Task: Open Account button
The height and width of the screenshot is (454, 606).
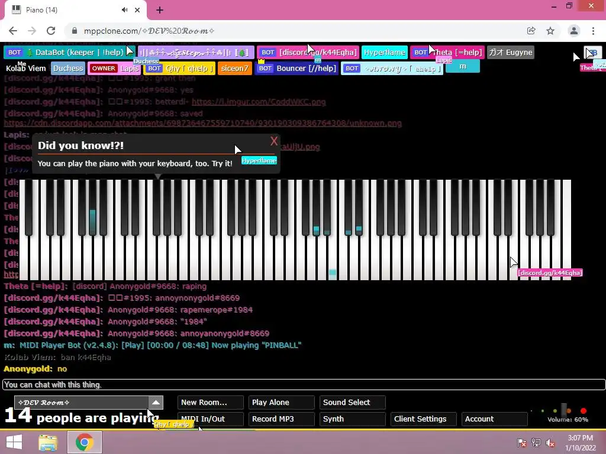Action: click(495, 419)
